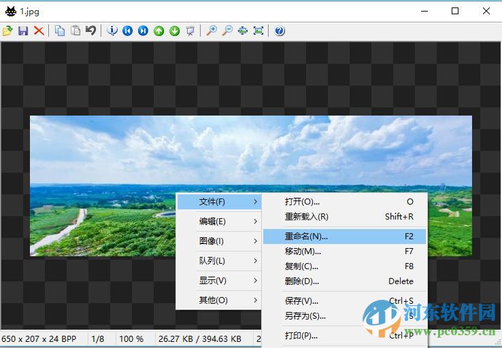Click the open file folder icon
Screen dimensions: 502x348
(x=7, y=31)
